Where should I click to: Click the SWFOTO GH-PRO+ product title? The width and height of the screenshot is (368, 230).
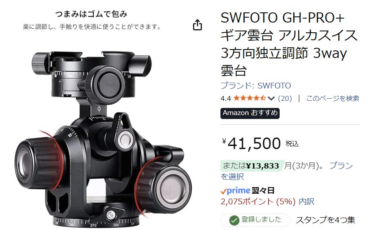288,44
